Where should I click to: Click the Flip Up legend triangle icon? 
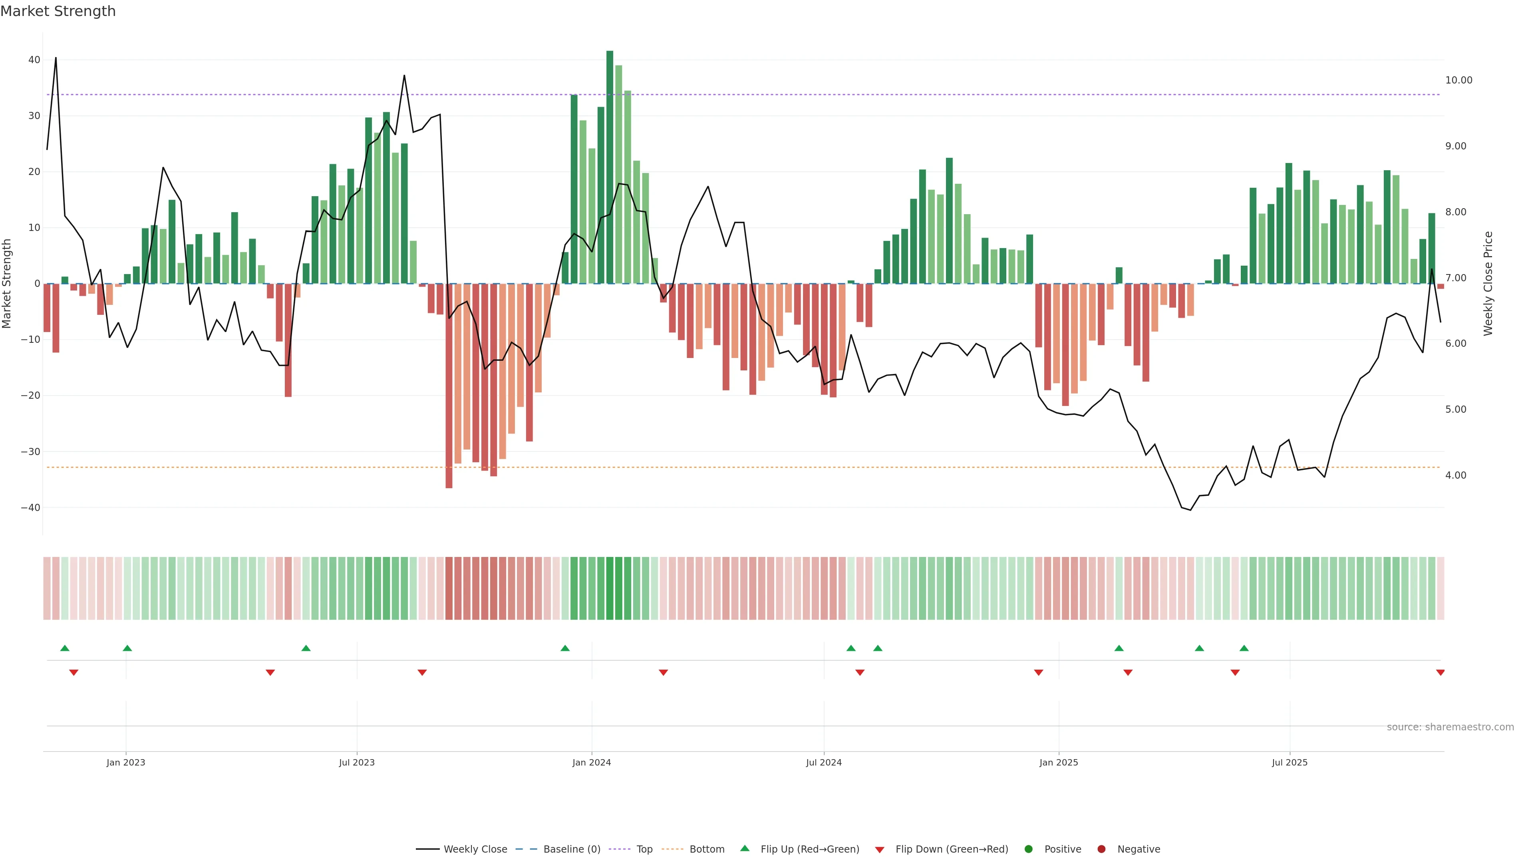click(744, 848)
